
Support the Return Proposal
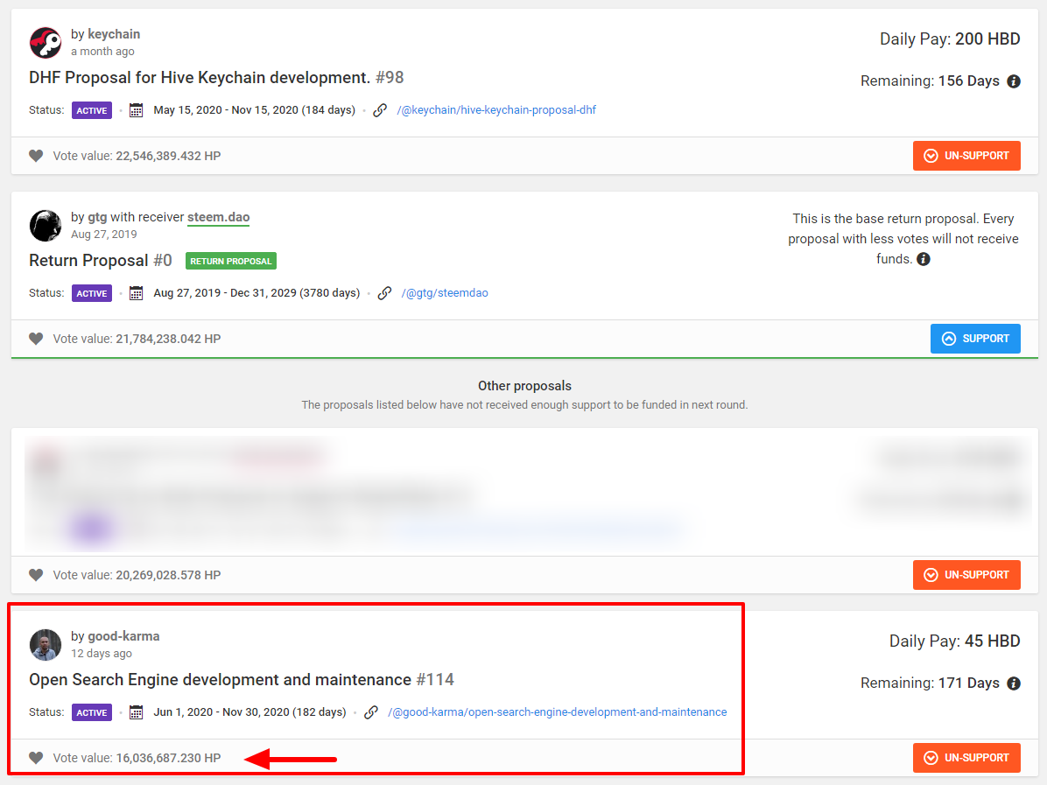[x=975, y=339]
